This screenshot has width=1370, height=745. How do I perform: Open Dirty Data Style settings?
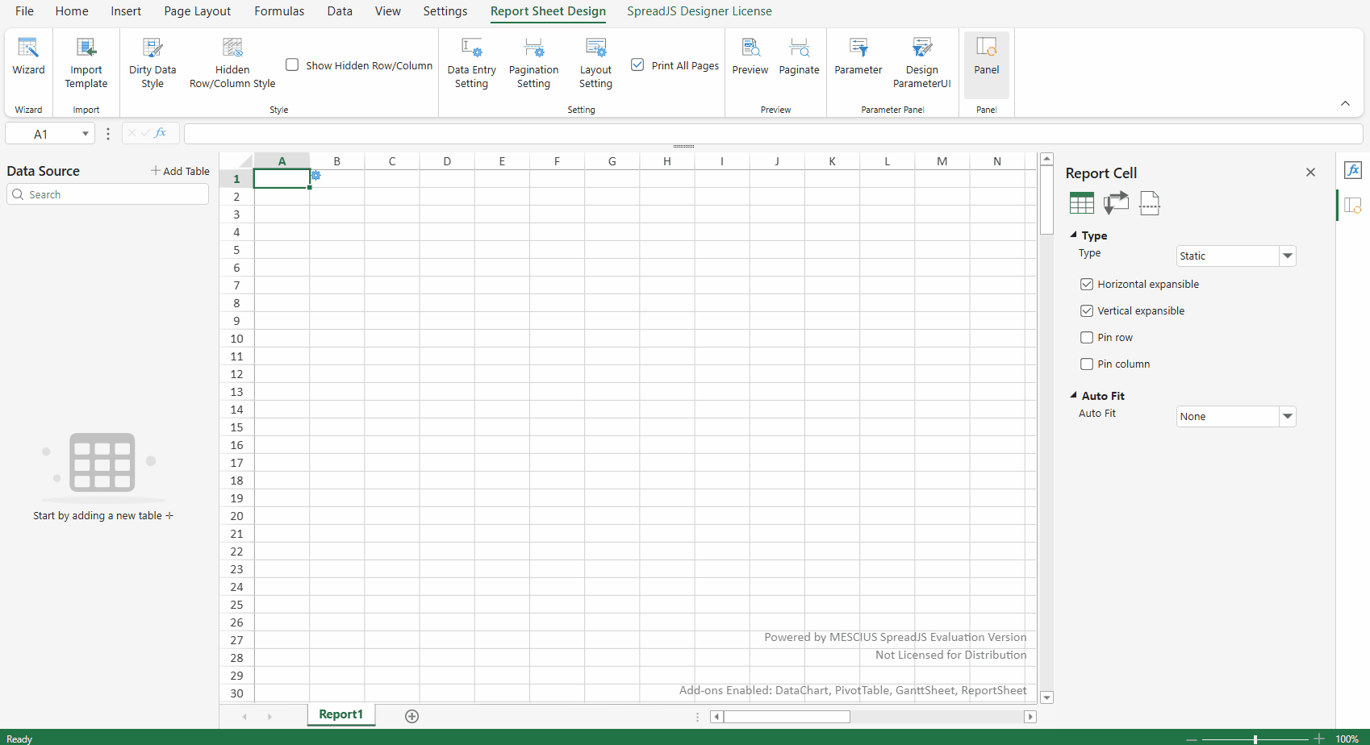tap(152, 62)
